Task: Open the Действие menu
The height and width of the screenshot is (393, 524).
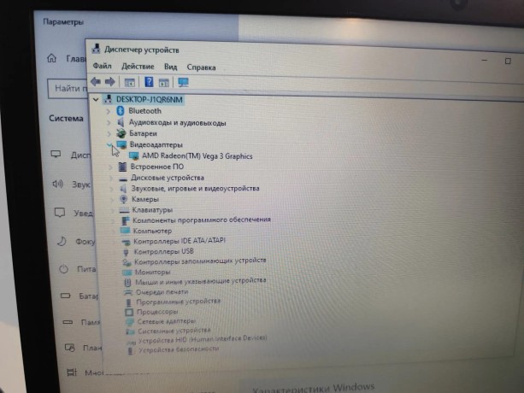Action: pos(138,67)
